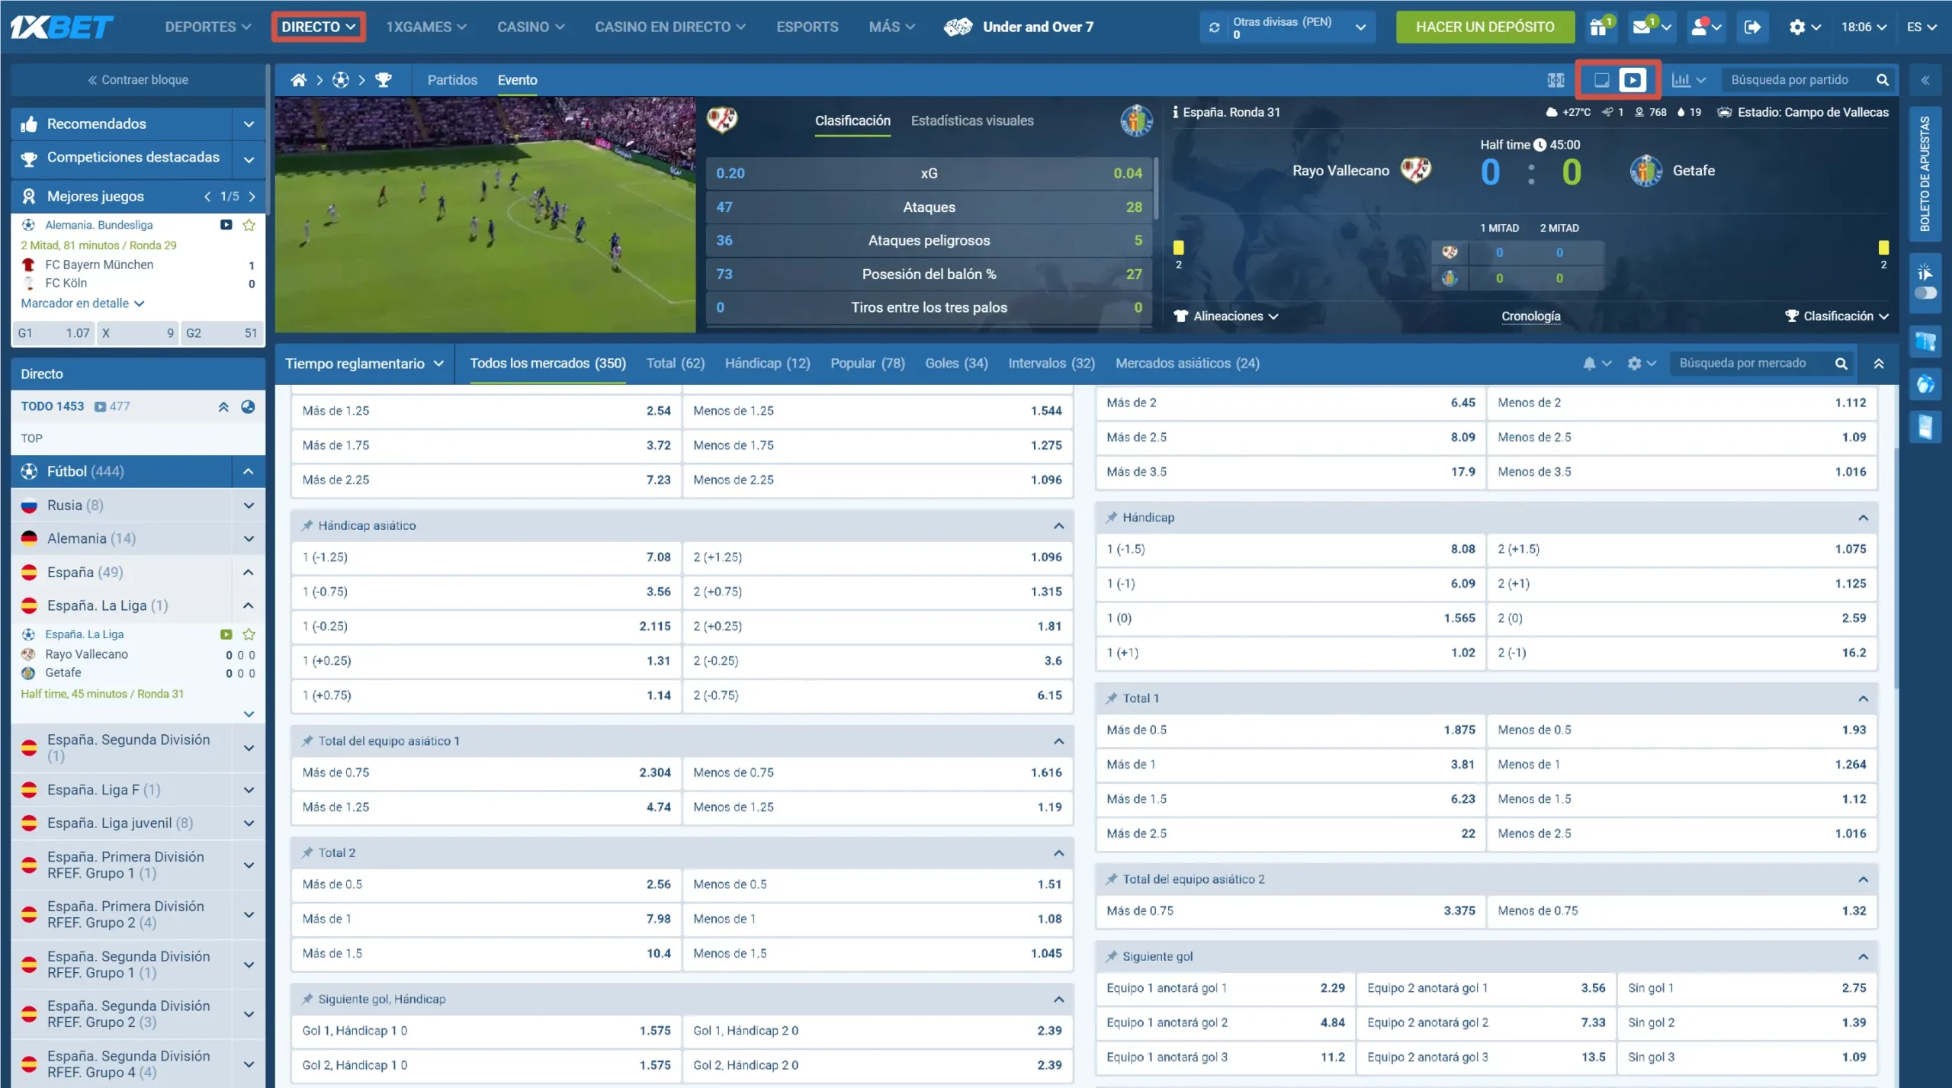Image resolution: width=1952 pixels, height=1088 pixels.
Task: Open the ESPORTS section
Action: [x=807, y=27]
